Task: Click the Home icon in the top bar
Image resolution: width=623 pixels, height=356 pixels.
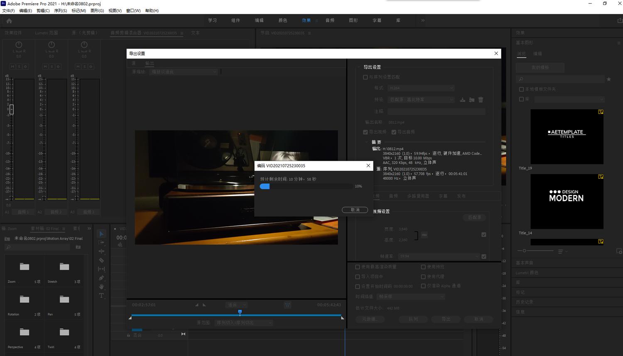Action: coord(9,21)
